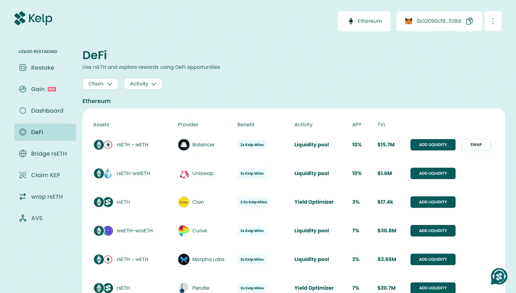Click the weETH-wrsETH asset pair icon
This screenshot has height=293, width=516.
pos(103,231)
